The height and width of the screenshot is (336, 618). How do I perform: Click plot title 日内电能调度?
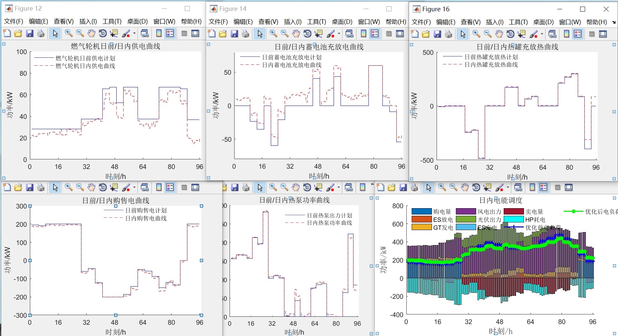click(x=501, y=201)
